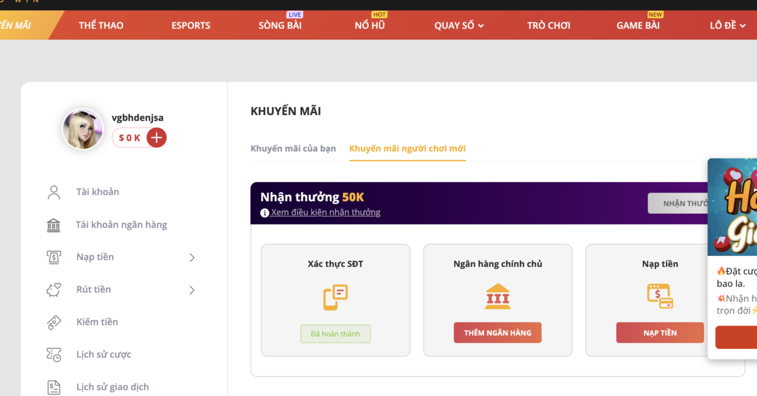Screen dimensions: 757x396
Task: Open Xem điều kiện nhận thưởng link
Action: tap(326, 212)
